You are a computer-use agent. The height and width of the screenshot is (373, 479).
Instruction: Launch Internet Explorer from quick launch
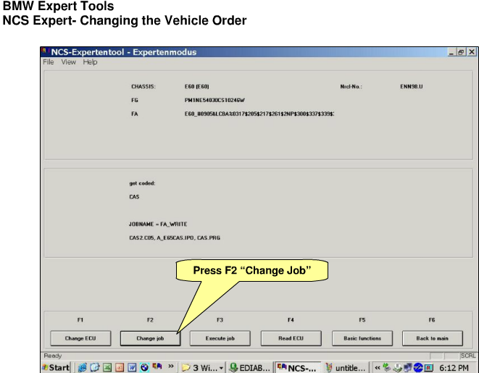[82, 367]
